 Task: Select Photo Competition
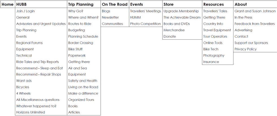[146, 24]
